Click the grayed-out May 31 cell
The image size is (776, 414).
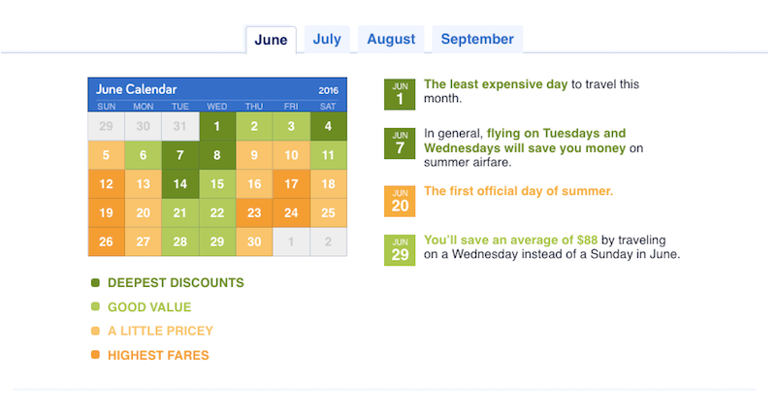click(x=180, y=126)
